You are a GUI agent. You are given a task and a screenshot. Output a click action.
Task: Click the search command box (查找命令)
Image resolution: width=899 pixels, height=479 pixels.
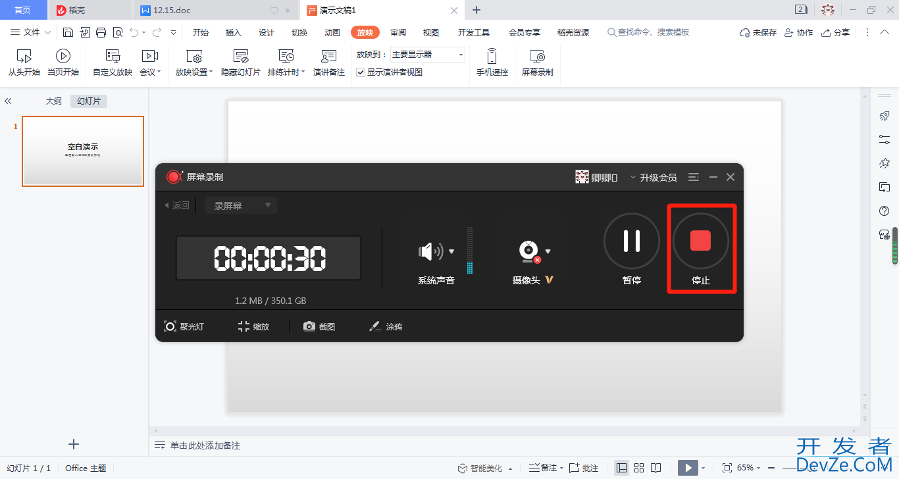tap(648, 32)
